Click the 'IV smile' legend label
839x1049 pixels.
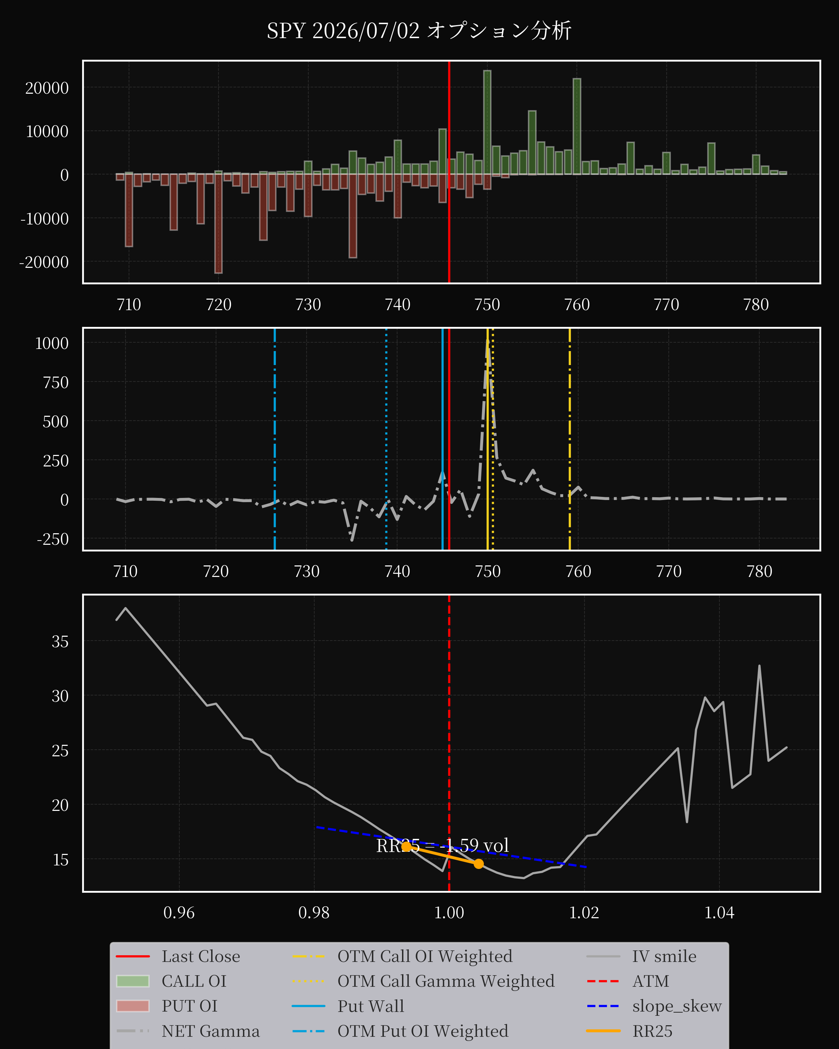tap(664, 957)
